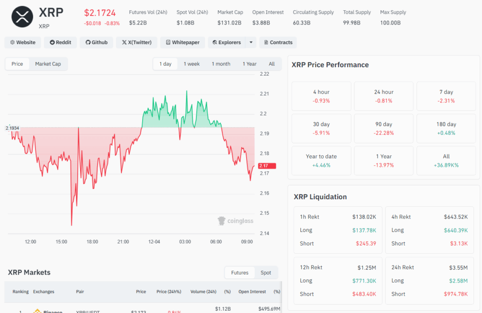Click the 24h Rekt total $3.55M
The height and width of the screenshot is (313, 482).
tap(458, 267)
